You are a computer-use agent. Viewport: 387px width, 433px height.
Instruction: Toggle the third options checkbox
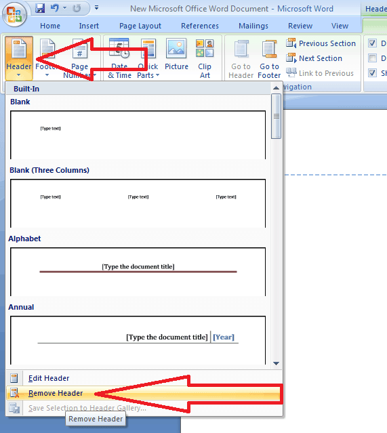pyautogui.click(x=372, y=73)
